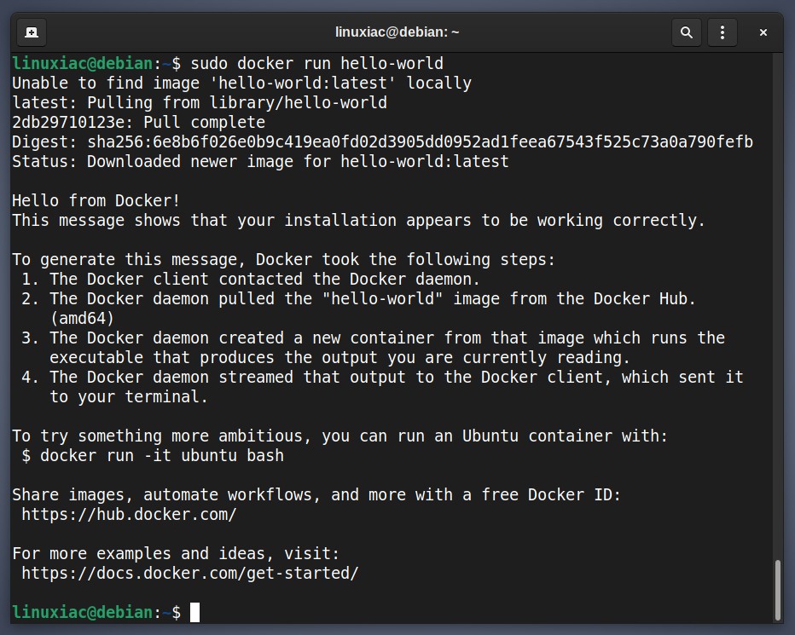This screenshot has width=795, height=635.
Task: Click the window title 'linuxiac@debian: ~'
Action: tap(397, 32)
